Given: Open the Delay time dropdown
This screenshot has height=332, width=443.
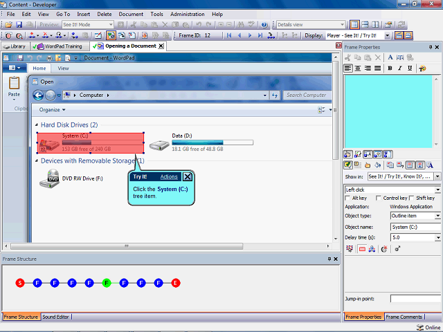Looking at the screenshot, I should (x=437, y=238).
